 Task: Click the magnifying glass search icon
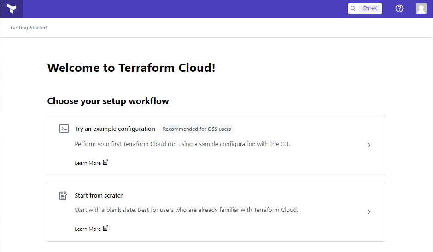353,9
